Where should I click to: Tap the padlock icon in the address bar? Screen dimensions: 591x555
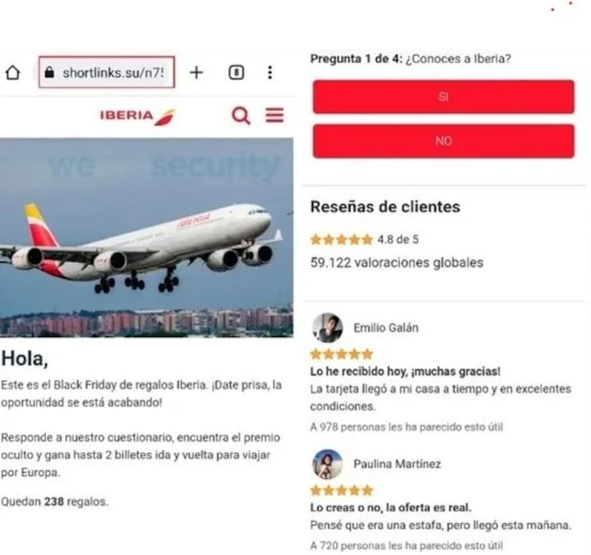pos(49,72)
